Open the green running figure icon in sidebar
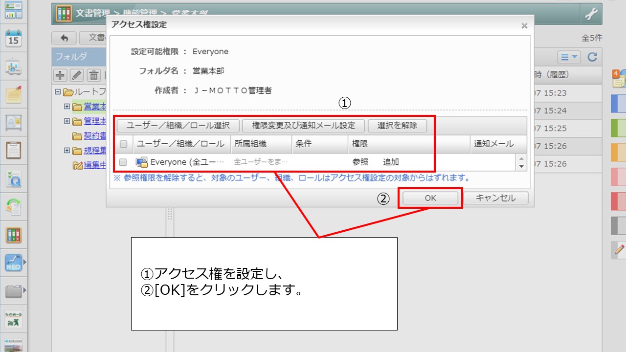 coord(14,320)
